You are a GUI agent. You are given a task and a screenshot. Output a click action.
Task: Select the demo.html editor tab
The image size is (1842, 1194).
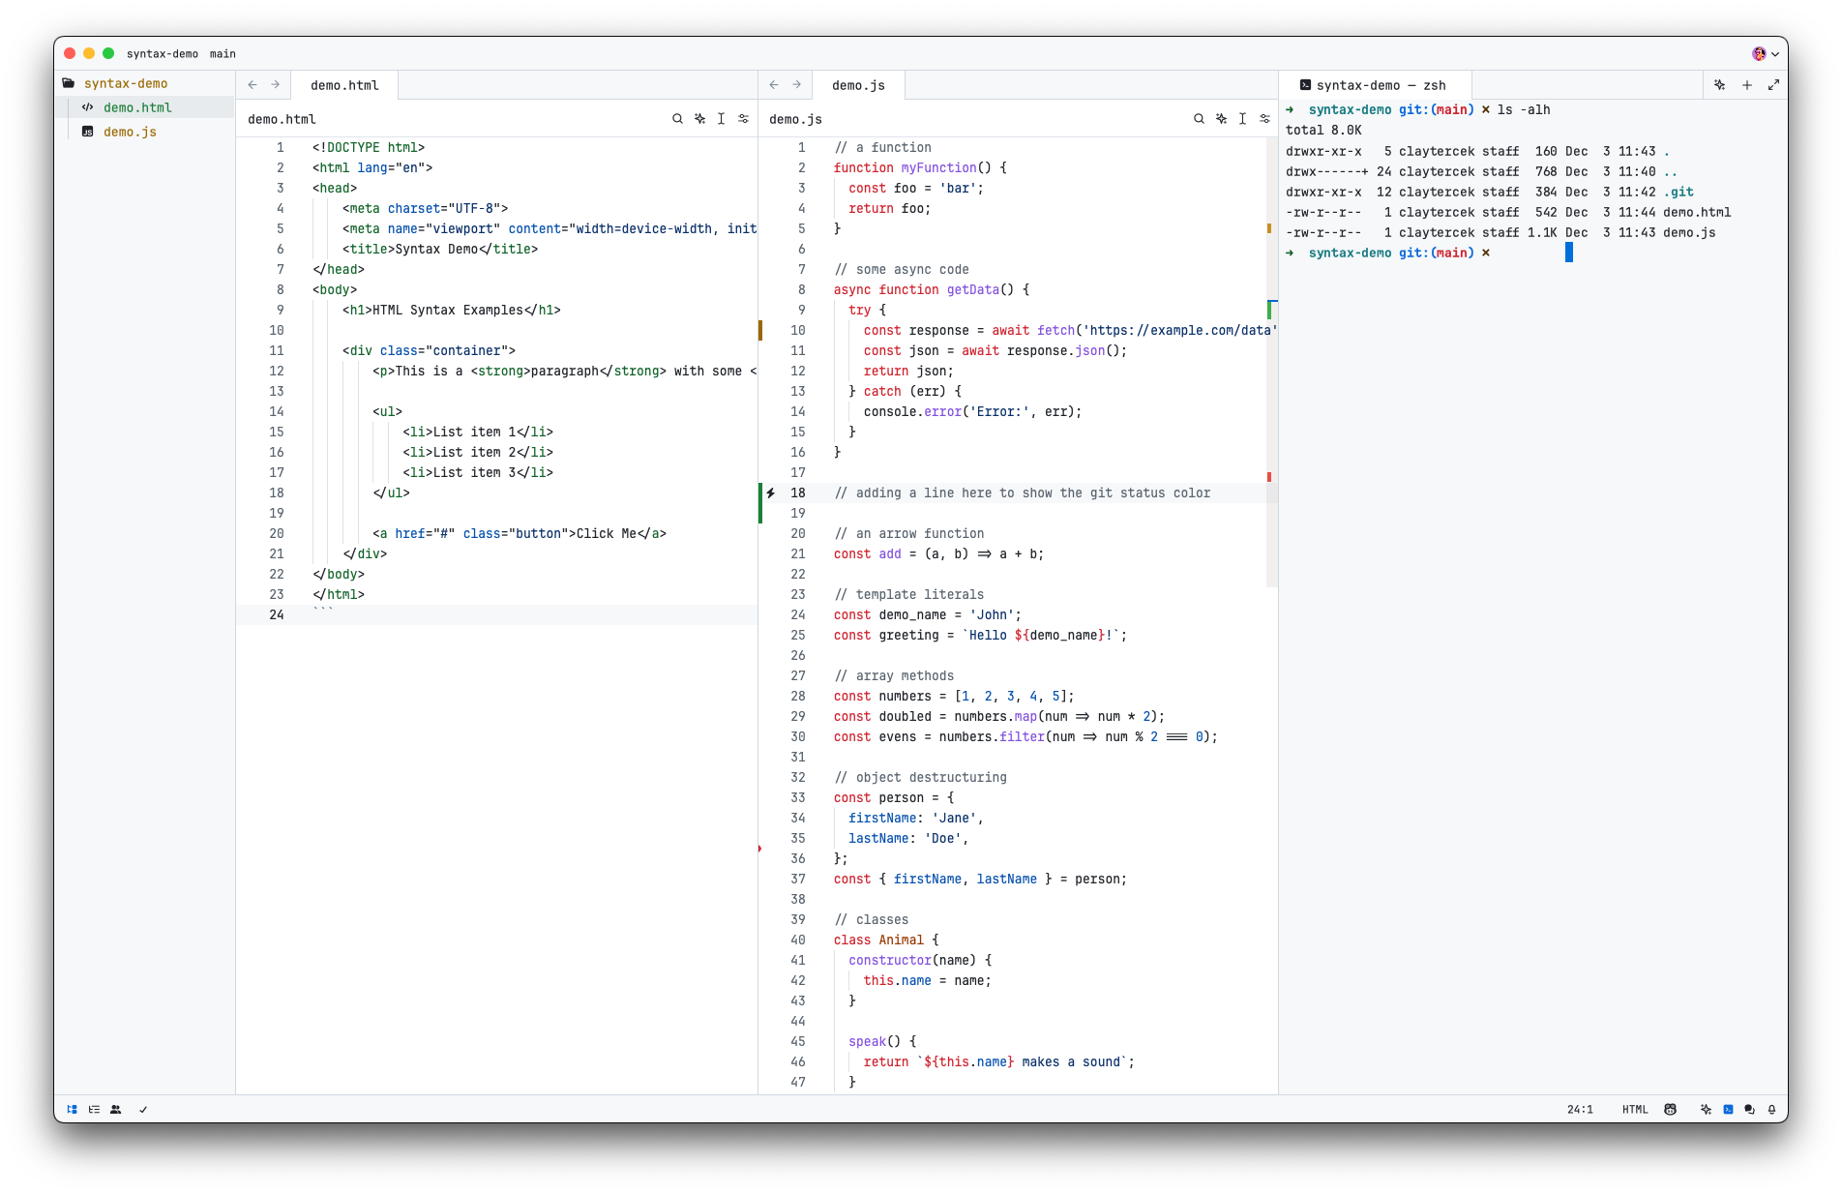click(x=344, y=85)
